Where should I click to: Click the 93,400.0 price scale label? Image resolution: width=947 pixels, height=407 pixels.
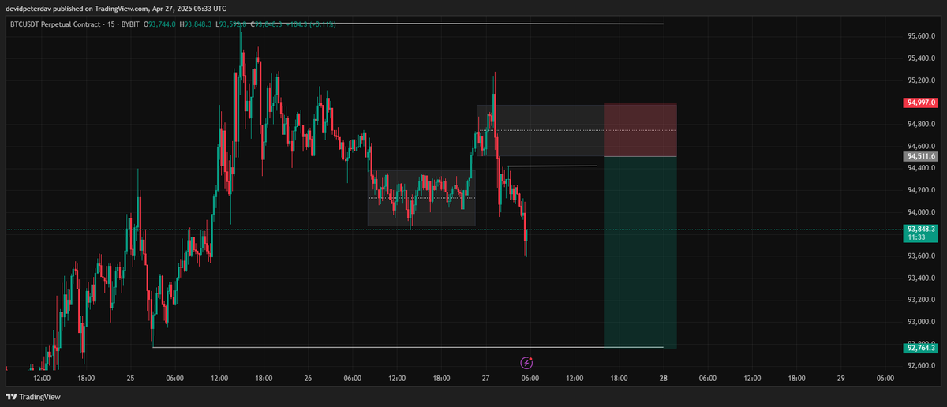click(x=922, y=278)
